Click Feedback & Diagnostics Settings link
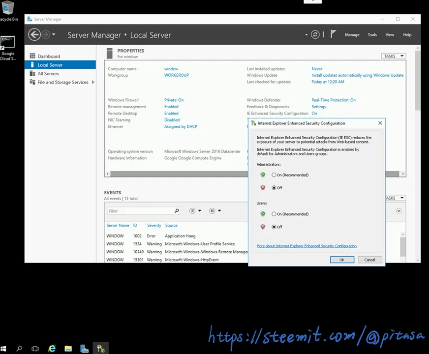The width and height of the screenshot is (429, 354). 318,107
